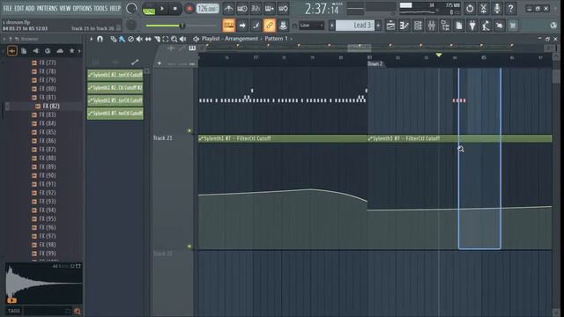Image resolution: width=564 pixels, height=317 pixels.
Task: Click the scissors audio editor icon
Action: [483, 8]
